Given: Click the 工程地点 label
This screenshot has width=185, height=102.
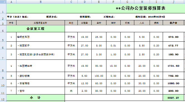Looking at the screenshot, I should 109,17.
